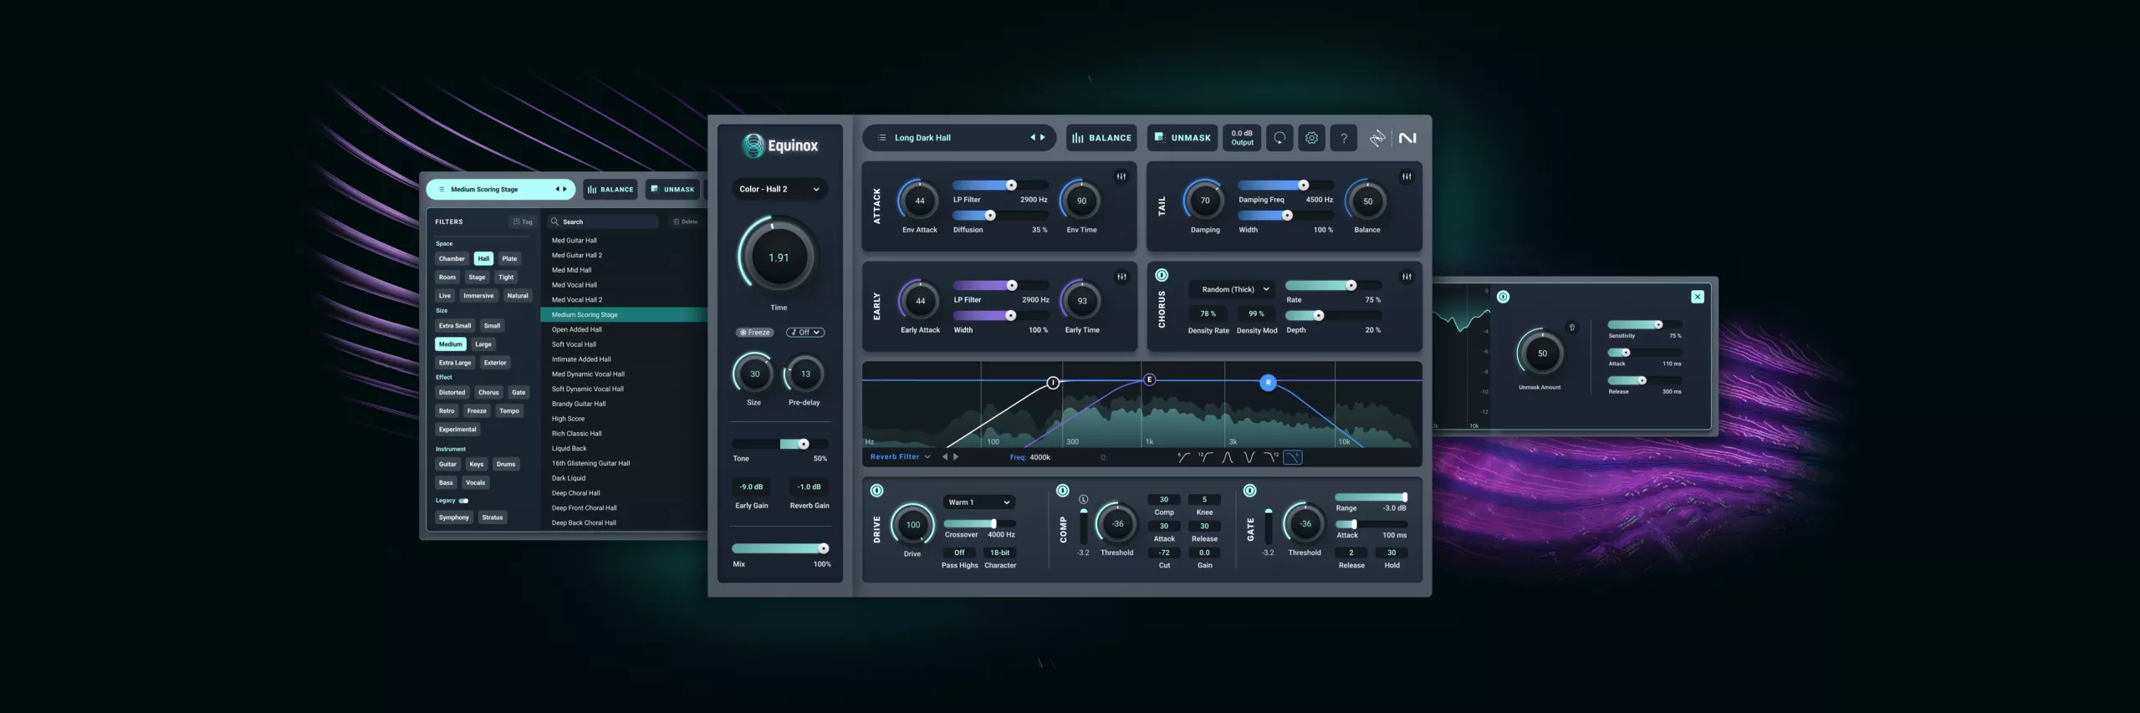
Task: Open the settings gear in the Equinox header
Action: (x=1311, y=138)
